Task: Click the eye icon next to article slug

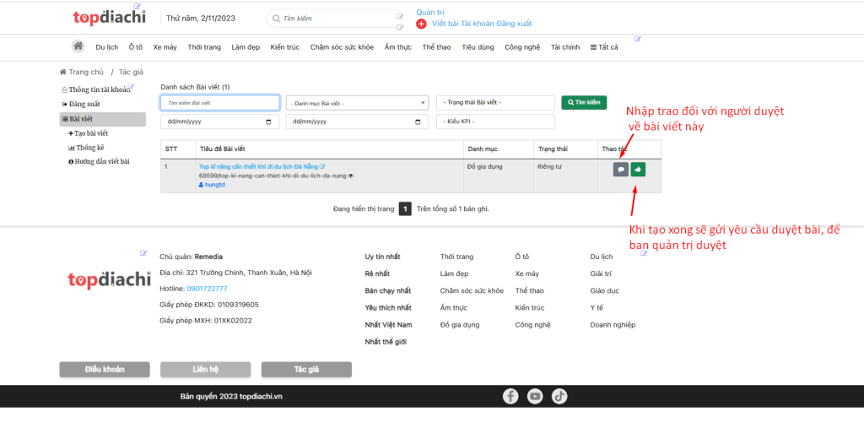Action: click(351, 176)
